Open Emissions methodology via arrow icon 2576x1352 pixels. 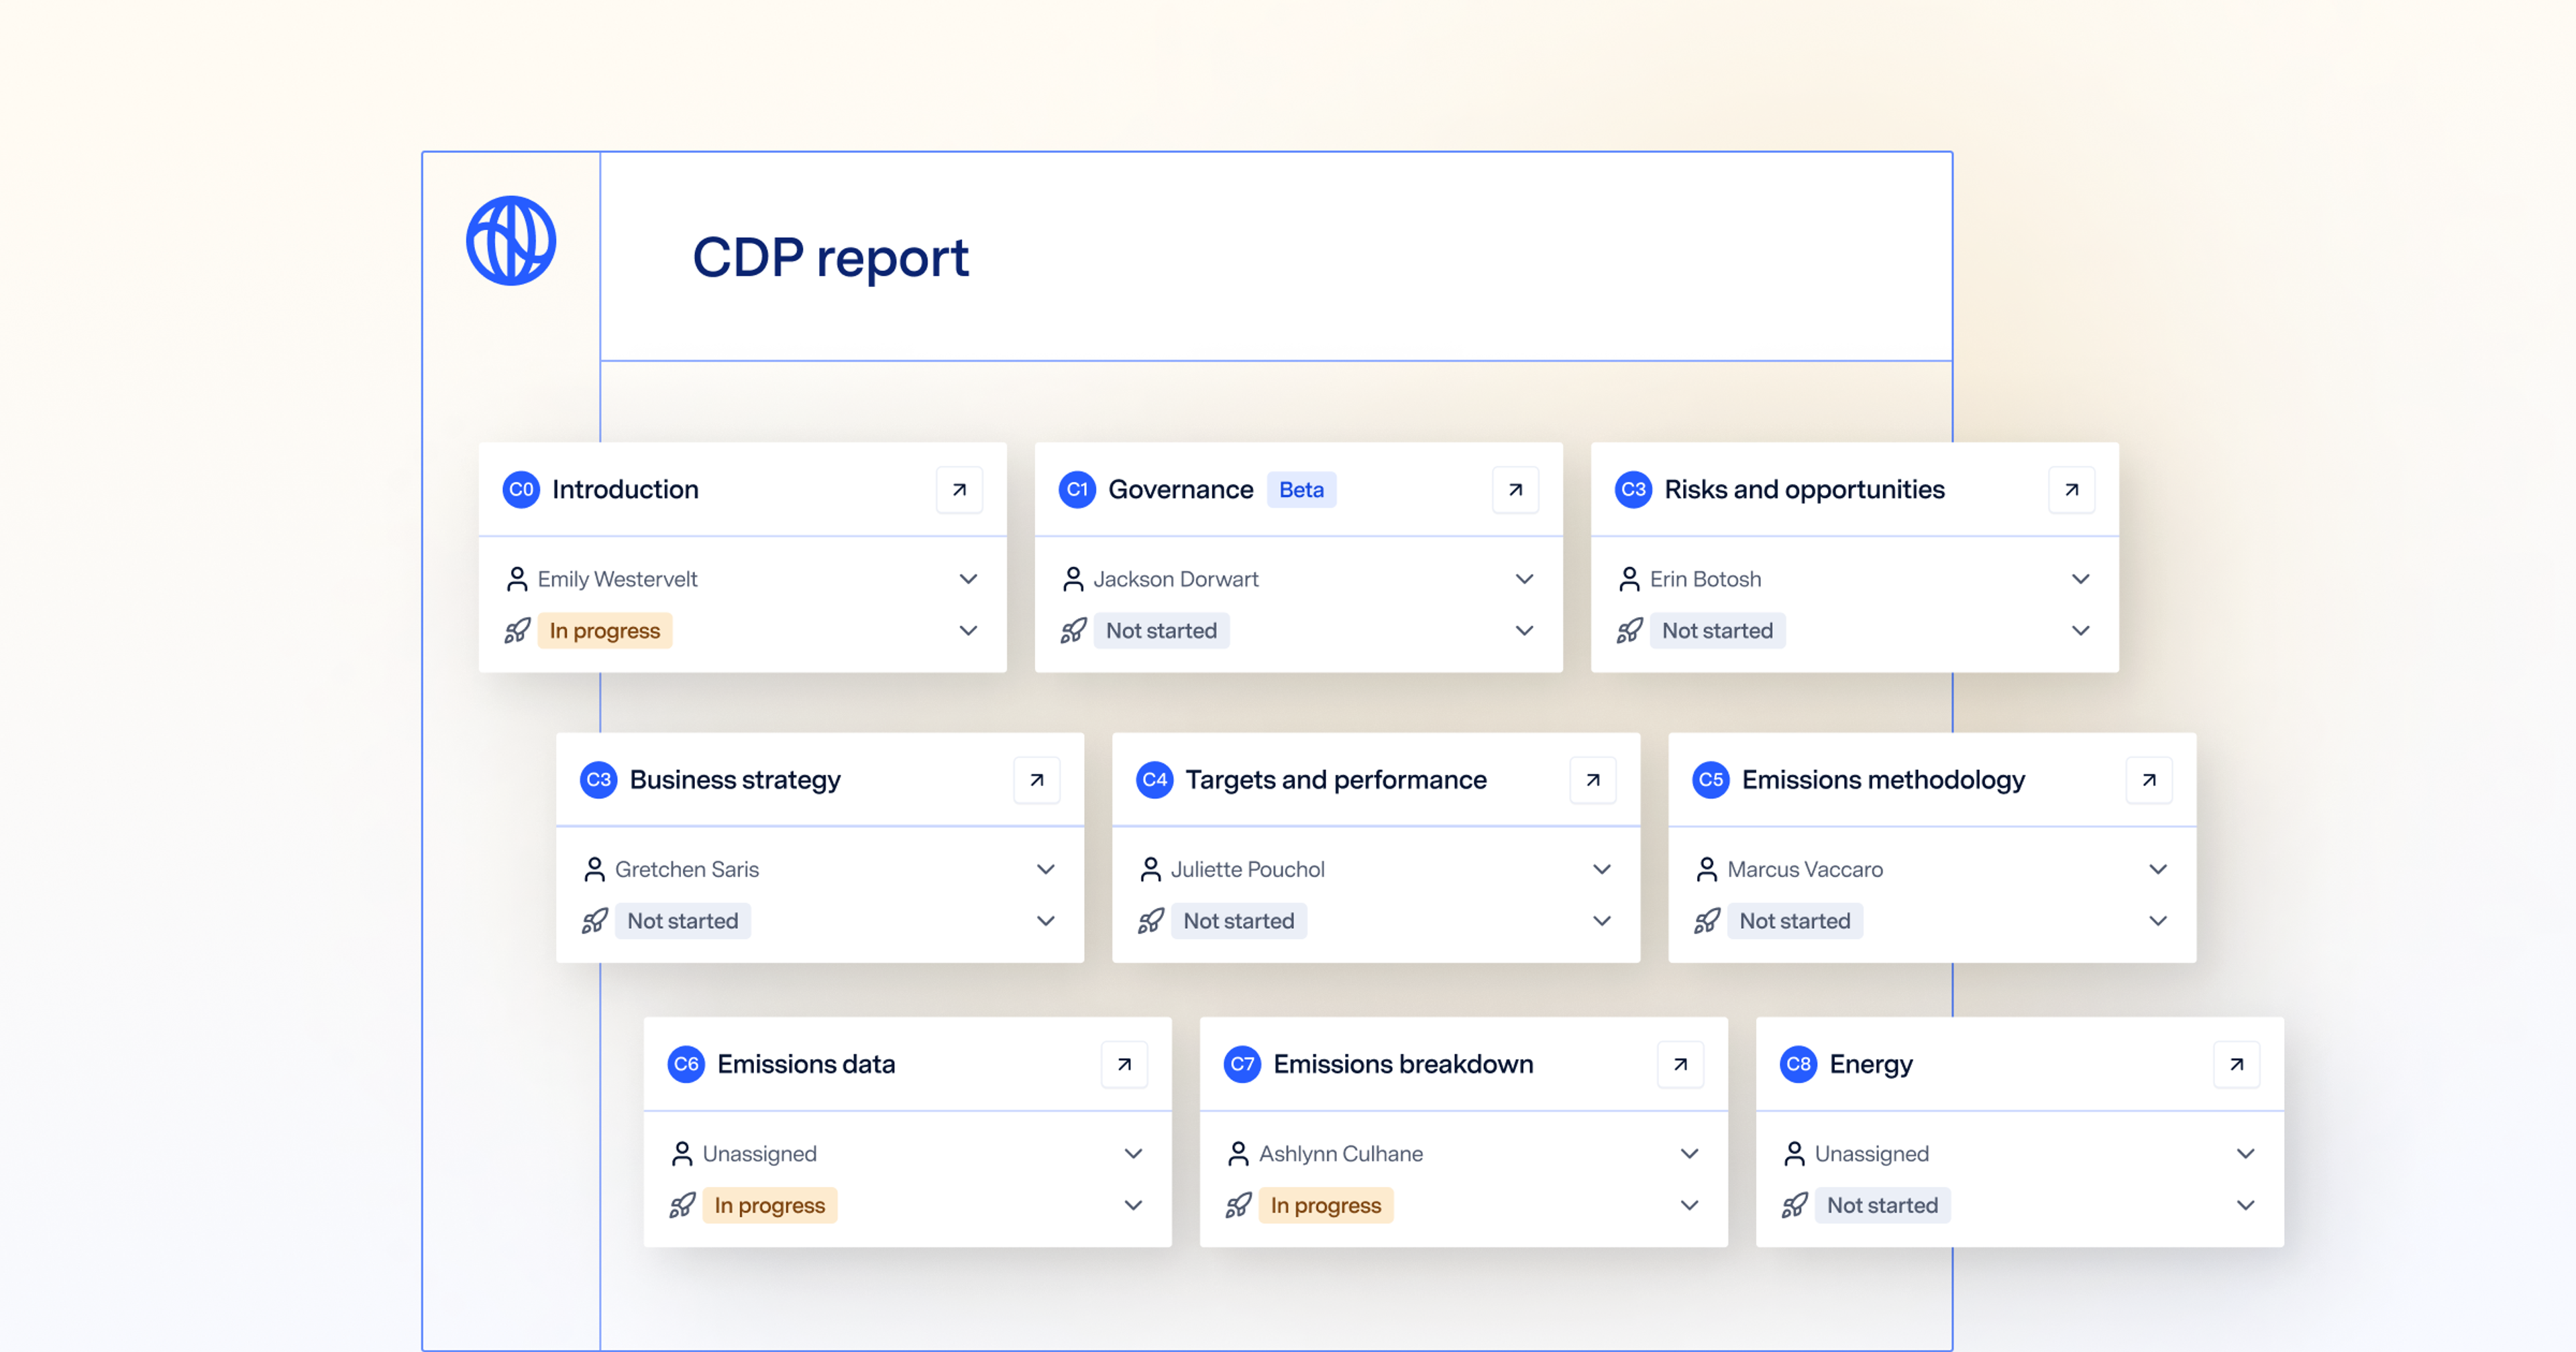point(2149,780)
